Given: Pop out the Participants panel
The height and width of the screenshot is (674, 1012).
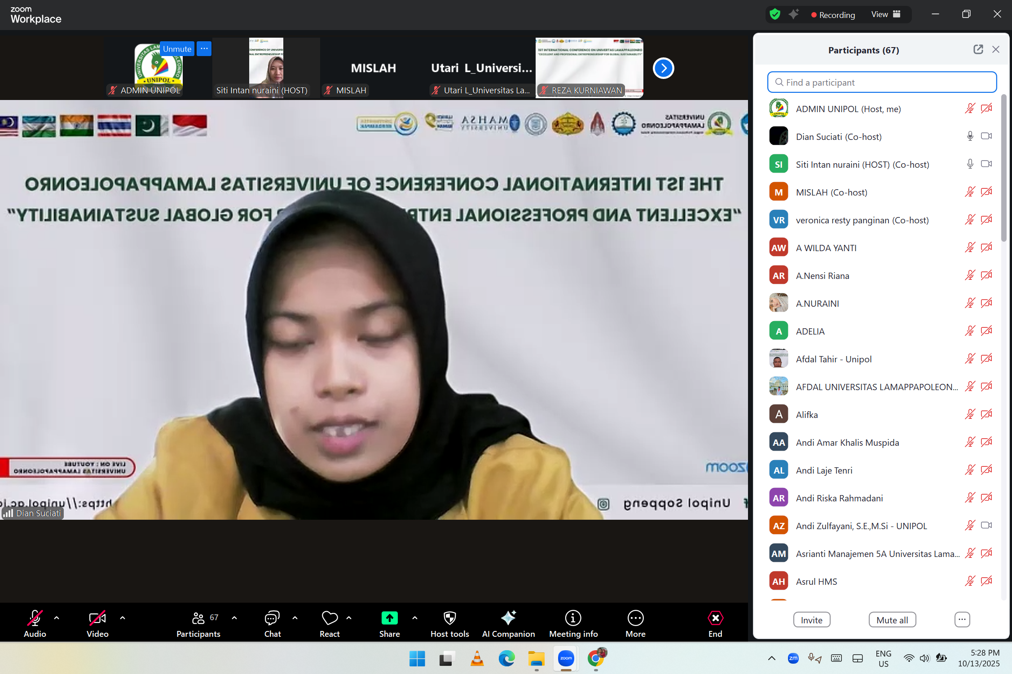Looking at the screenshot, I should coord(978,50).
